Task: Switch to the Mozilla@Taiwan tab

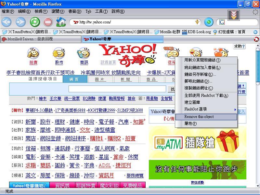Action: pos(41,39)
